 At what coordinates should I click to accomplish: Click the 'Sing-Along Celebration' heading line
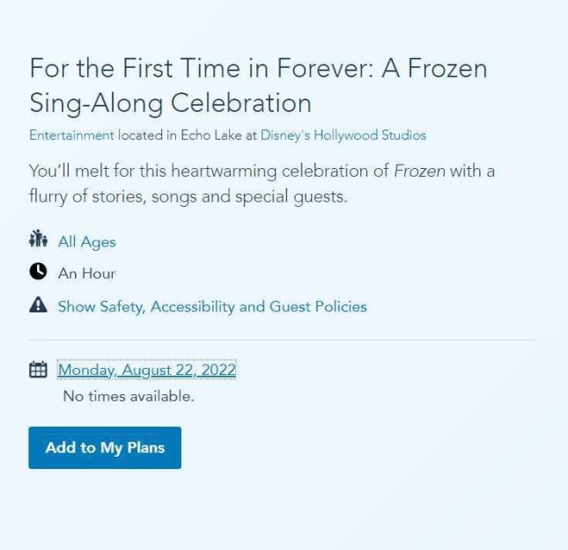tap(170, 103)
